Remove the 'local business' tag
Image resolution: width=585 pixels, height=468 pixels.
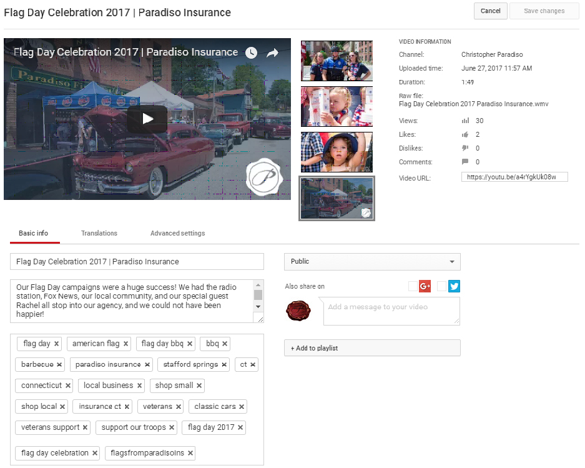(139, 386)
